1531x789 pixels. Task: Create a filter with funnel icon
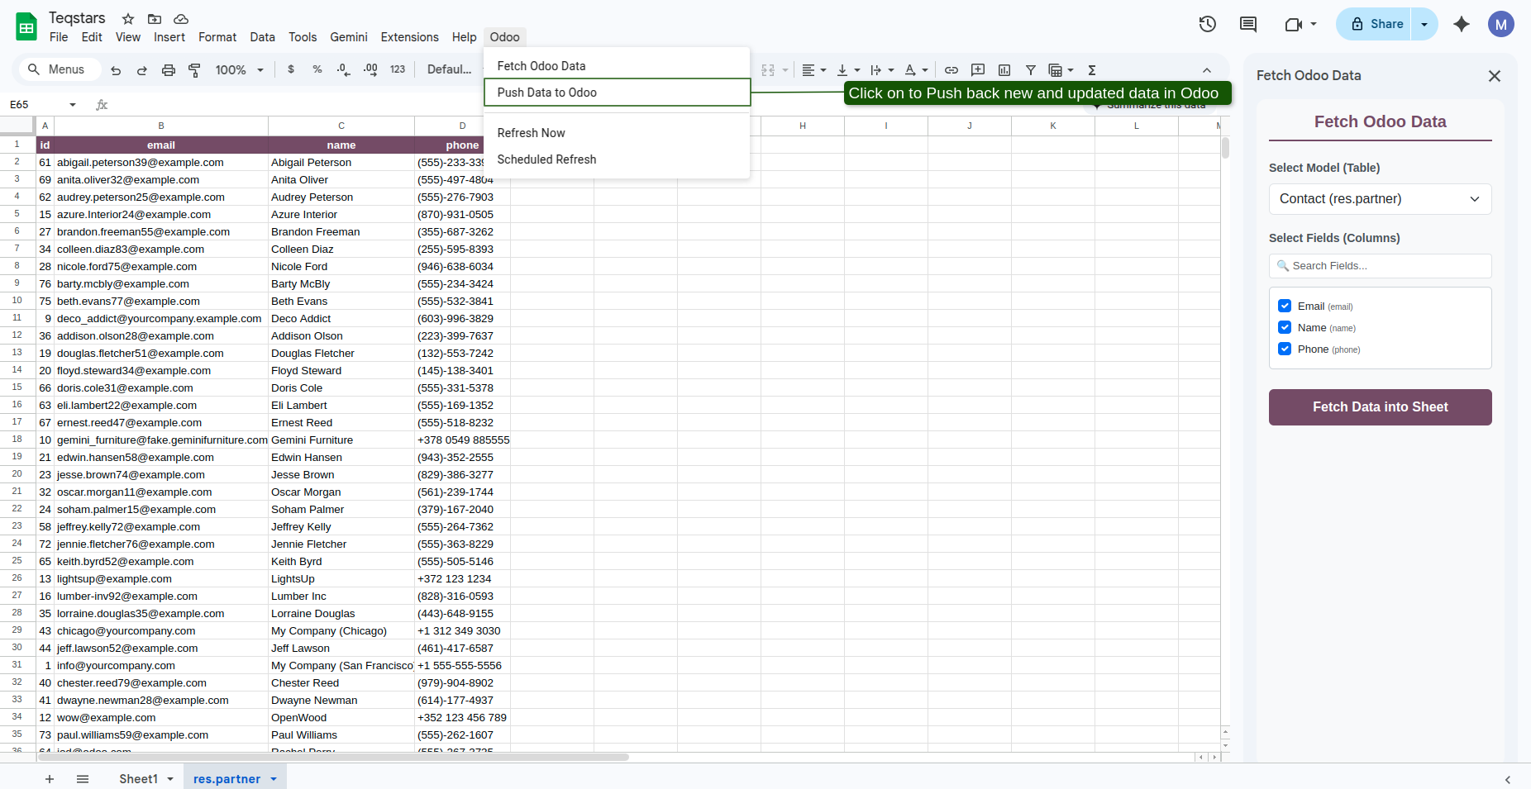pyautogui.click(x=1031, y=70)
